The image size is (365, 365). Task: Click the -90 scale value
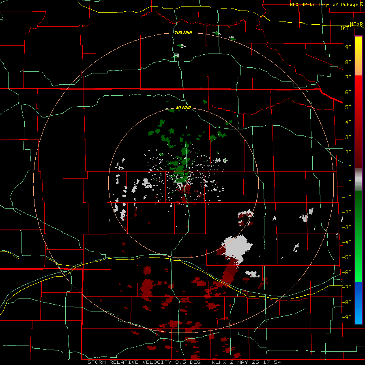point(347,318)
